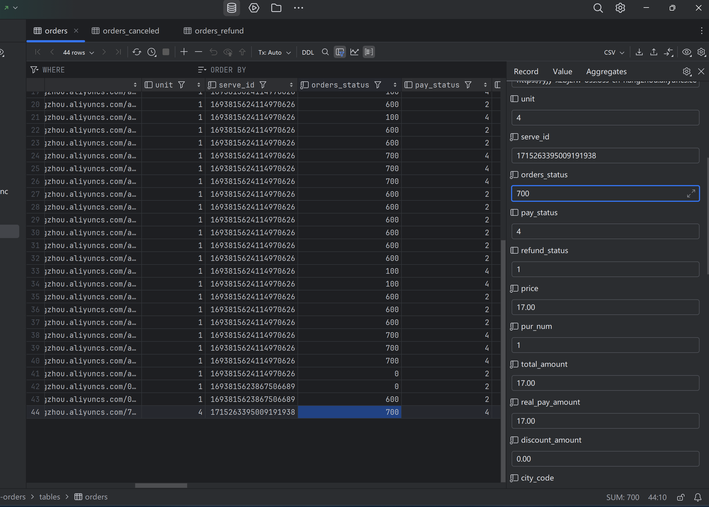This screenshot has height=507, width=709.
Task: Open the Tx: Auto transaction mode dropdown
Action: [274, 52]
